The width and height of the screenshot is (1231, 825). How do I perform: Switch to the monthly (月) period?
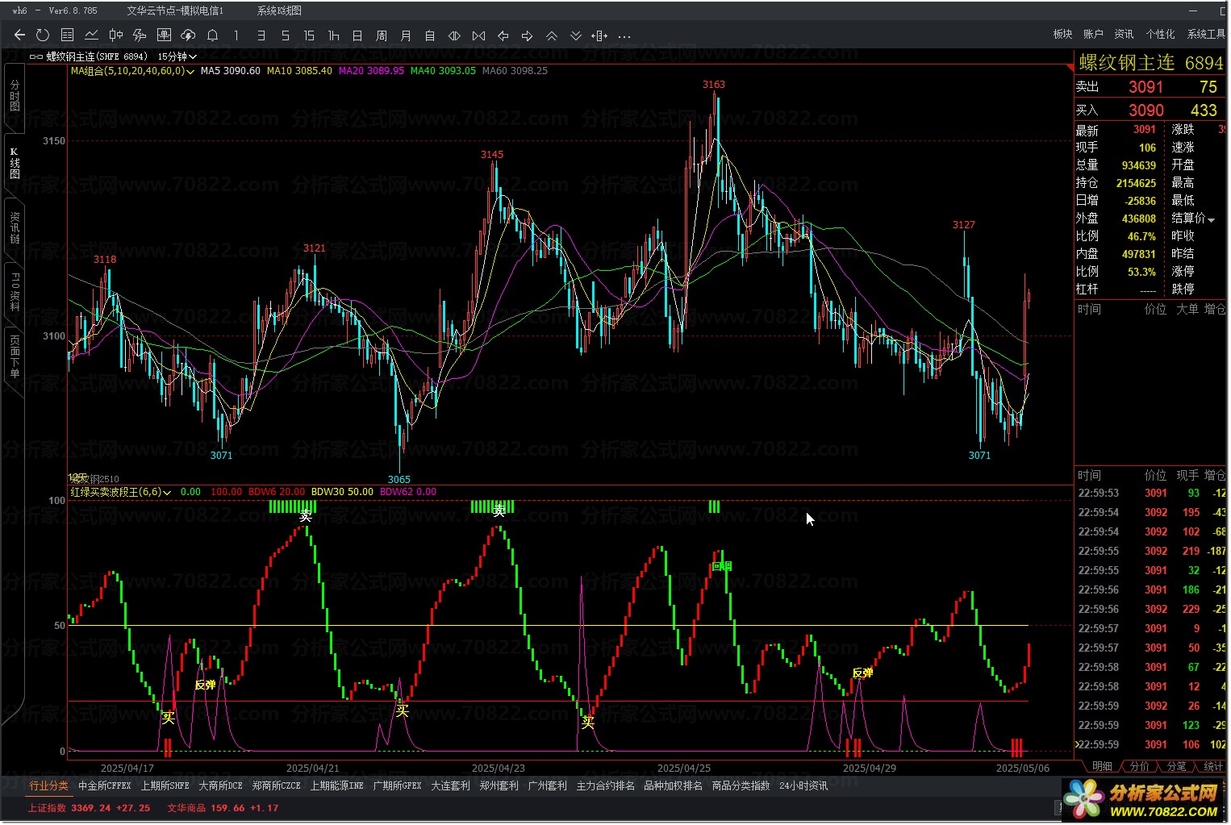tap(406, 35)
